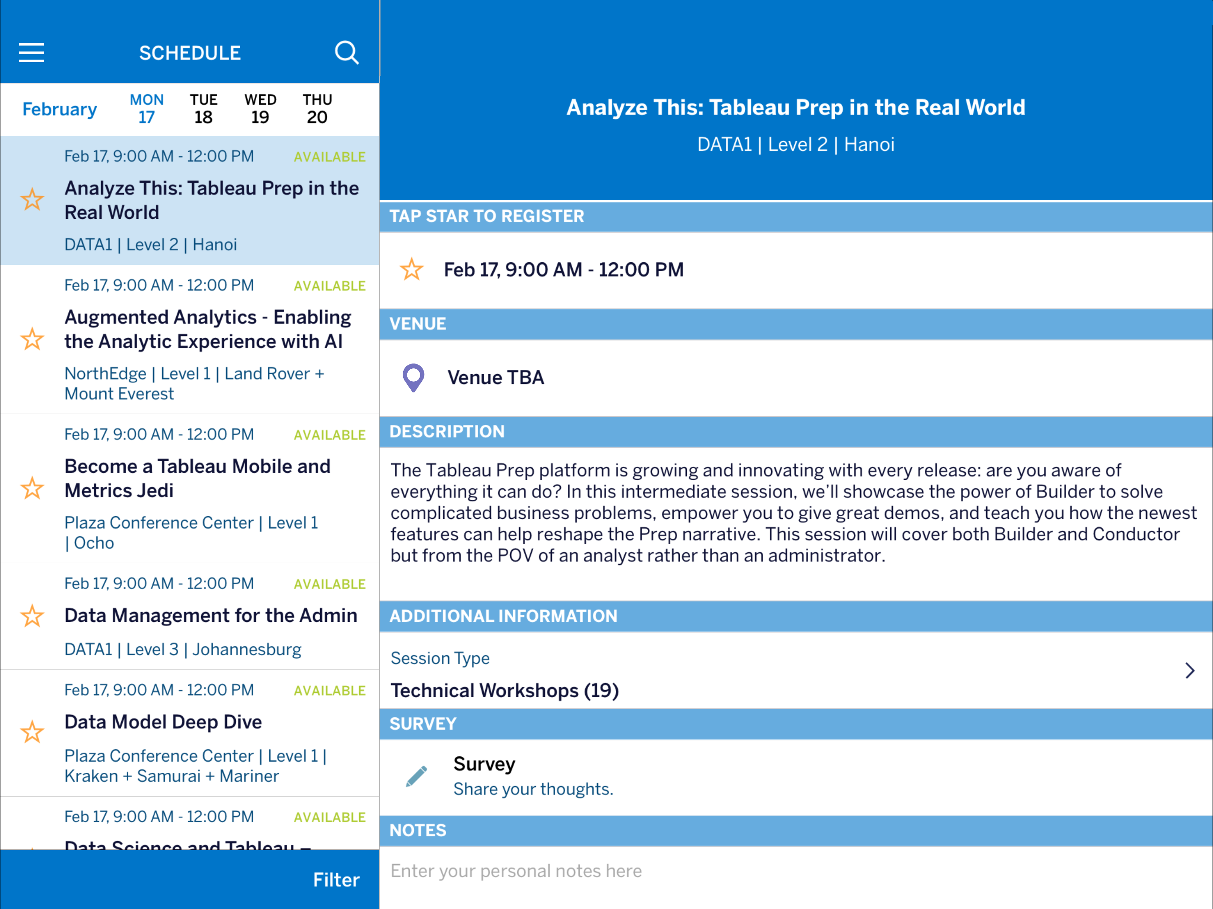Tap the venue location pin icon
This screenshot has width=1213, height=909.
click(413, 378)
